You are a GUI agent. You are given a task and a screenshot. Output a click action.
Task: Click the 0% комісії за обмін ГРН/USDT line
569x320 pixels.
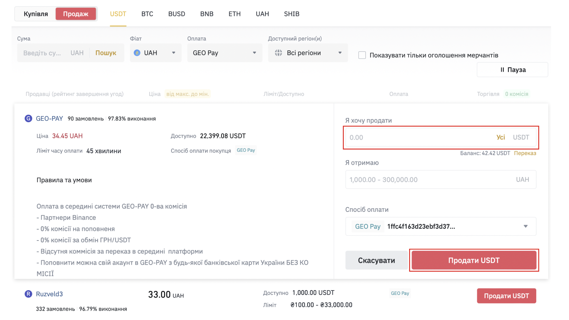click(84, 240)
